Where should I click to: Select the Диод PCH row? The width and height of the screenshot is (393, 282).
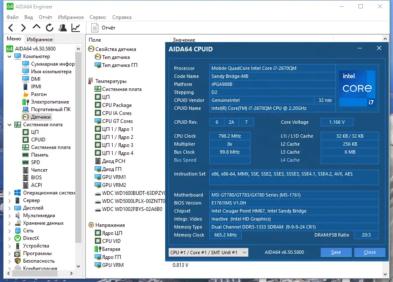pos(113,161)
